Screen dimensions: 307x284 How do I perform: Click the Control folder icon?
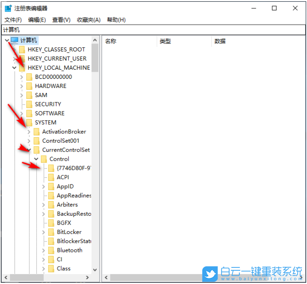44,159
